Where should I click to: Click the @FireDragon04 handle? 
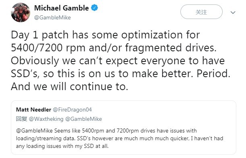(x=72, y=110)
